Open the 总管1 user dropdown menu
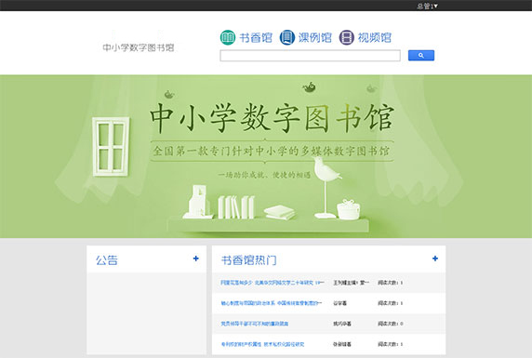 click(427, 6)
